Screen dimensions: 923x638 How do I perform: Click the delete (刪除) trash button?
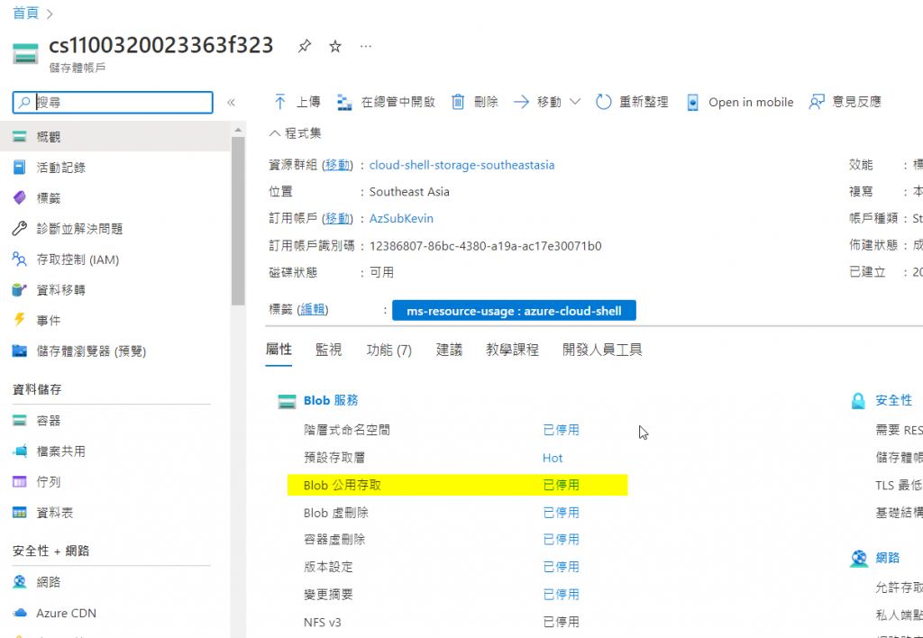(x=474, y=102)
